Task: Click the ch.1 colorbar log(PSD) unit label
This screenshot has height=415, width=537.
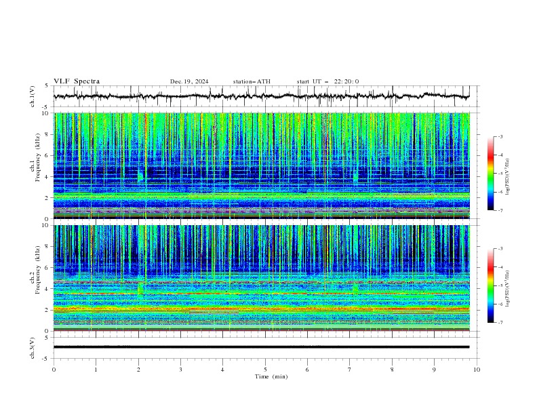Action: pos(508,177)
